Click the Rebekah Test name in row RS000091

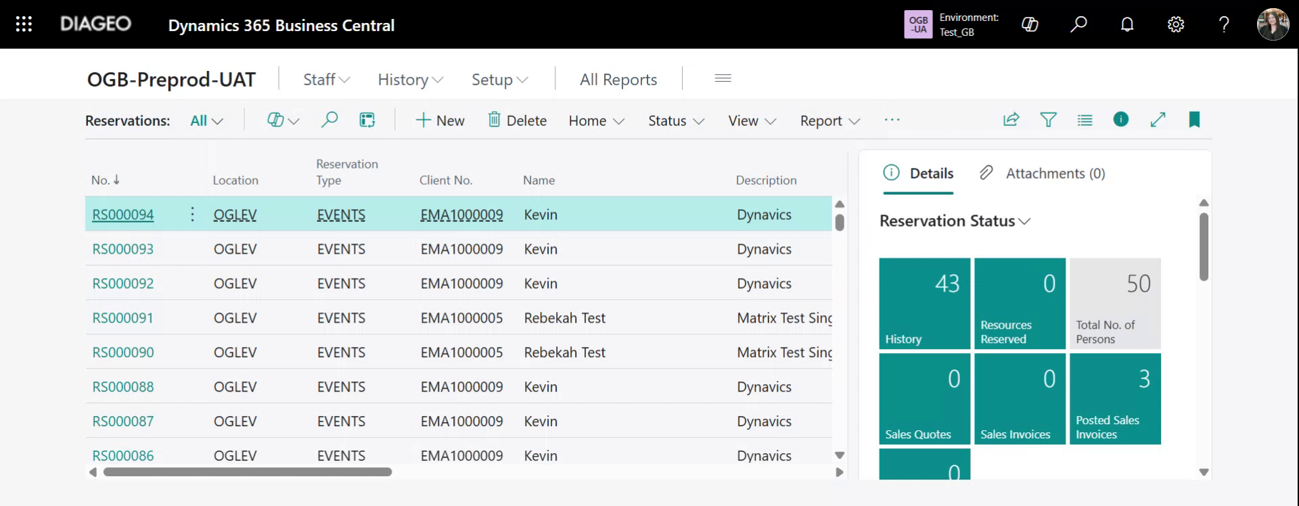[x=564, y=318]
